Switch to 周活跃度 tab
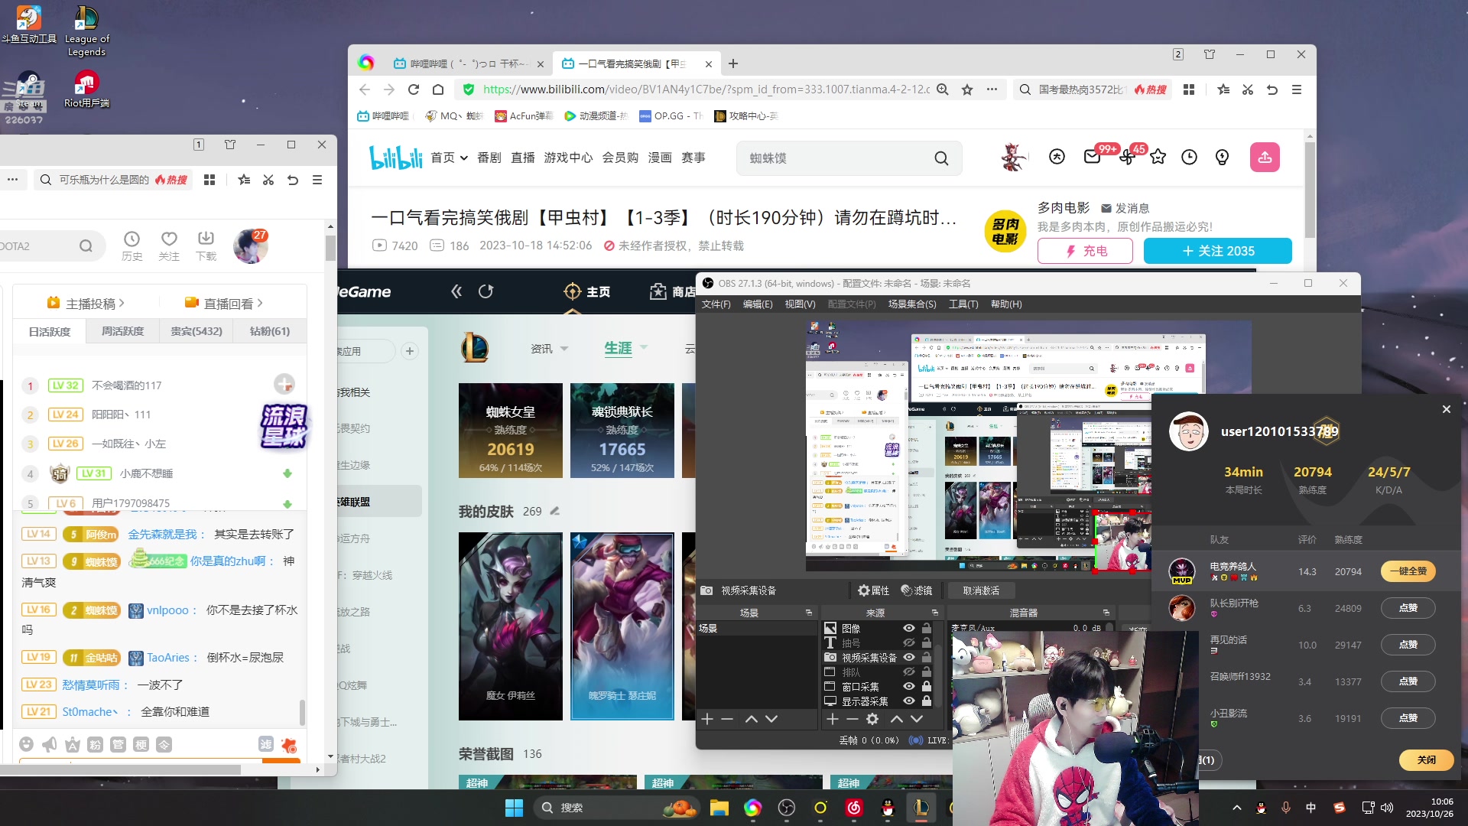The height and width of the screenshot is (826, 1468). 122,331
